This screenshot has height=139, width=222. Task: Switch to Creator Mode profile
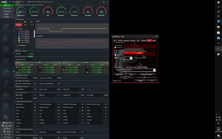pos(7,8)
